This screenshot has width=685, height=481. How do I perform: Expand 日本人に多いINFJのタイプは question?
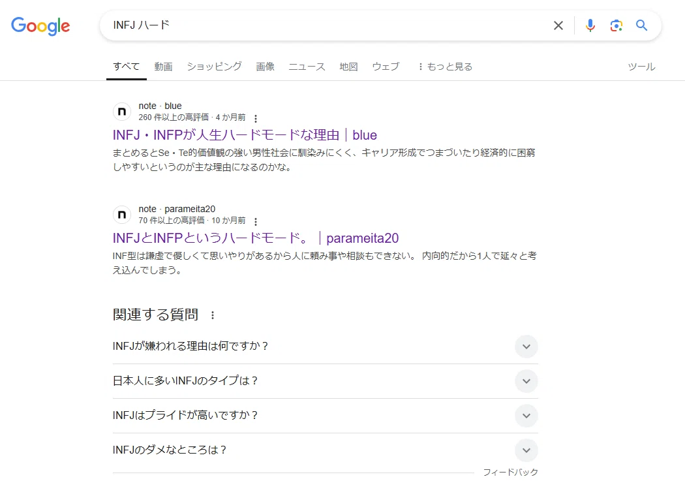coord(325,381)
